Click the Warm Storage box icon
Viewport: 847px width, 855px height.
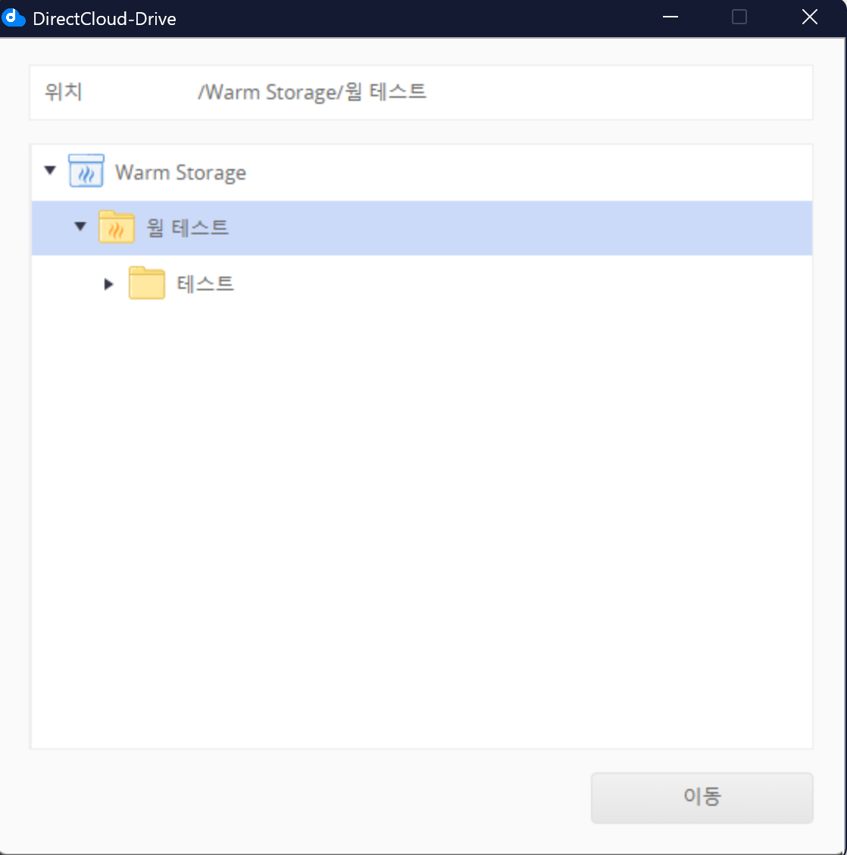pyautogui.click(x=86, y=171)
